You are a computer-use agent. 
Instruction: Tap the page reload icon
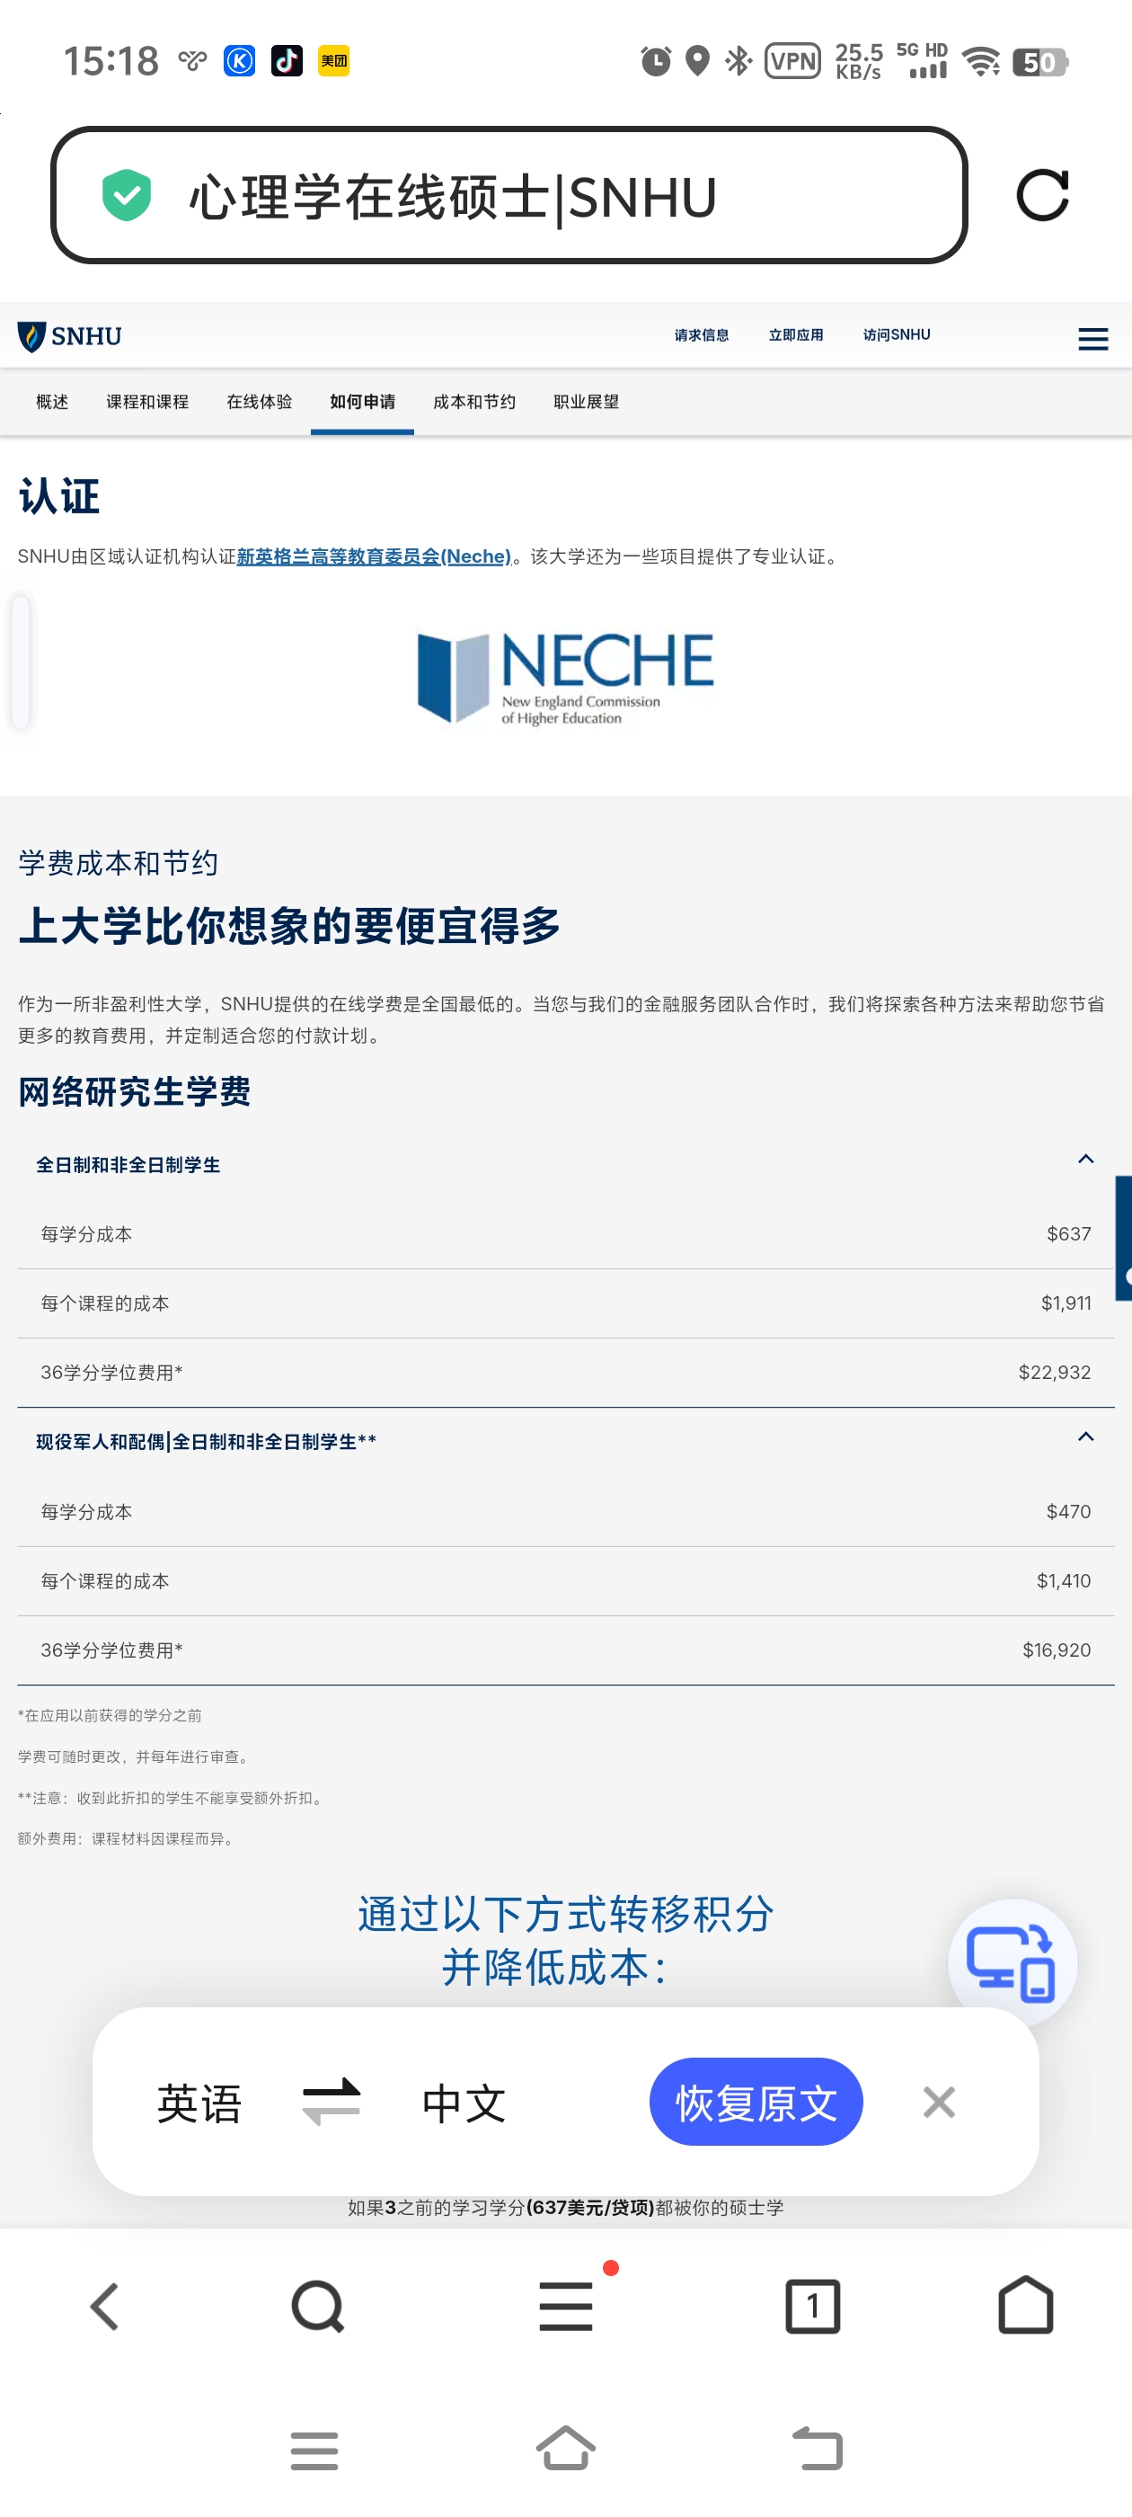click(x=1042, y=195)
